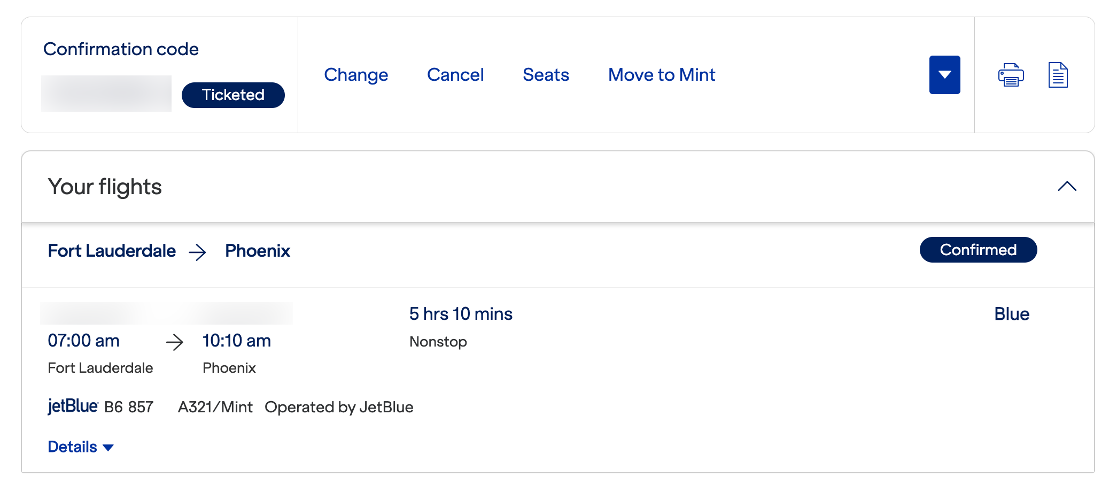Click flight number B6 857

(x=129, y=408)
